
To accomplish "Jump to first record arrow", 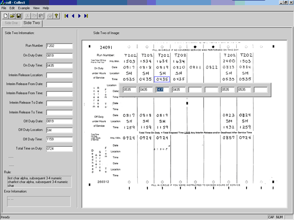I will point(66,16).
